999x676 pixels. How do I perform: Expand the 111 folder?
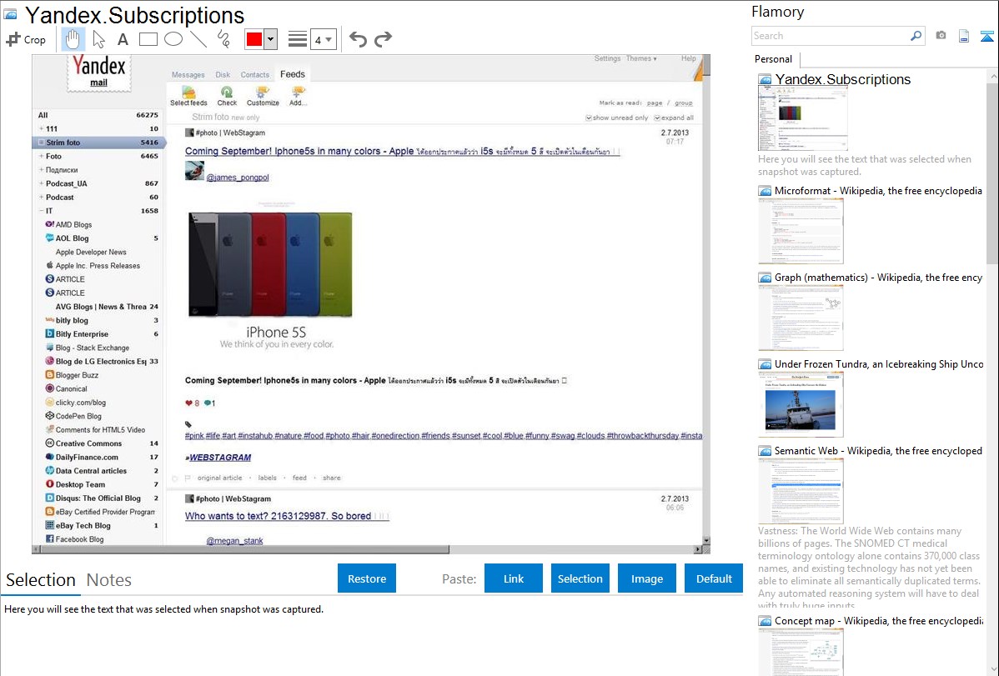pyautogui.click(x=42, y=128)
